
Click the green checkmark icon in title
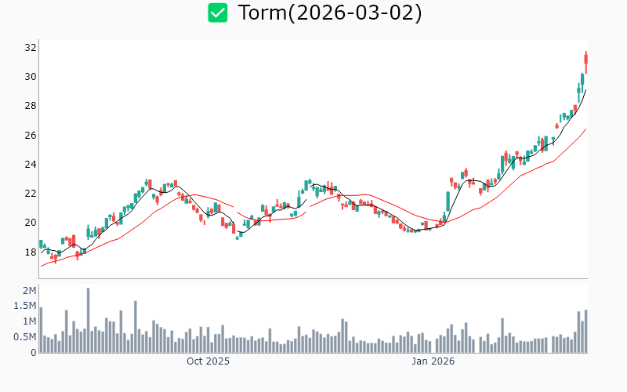pyautogui.click(x=218, y=13)
